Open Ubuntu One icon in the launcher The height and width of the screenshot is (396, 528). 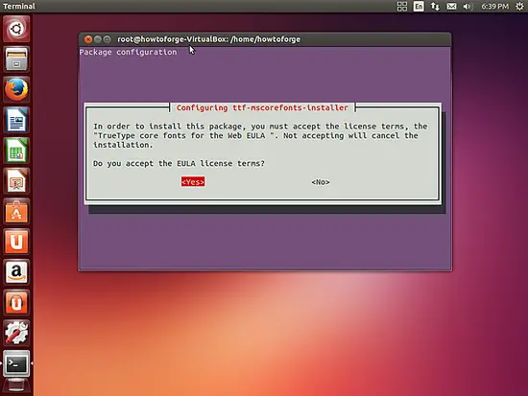click(x=16, y=242)
